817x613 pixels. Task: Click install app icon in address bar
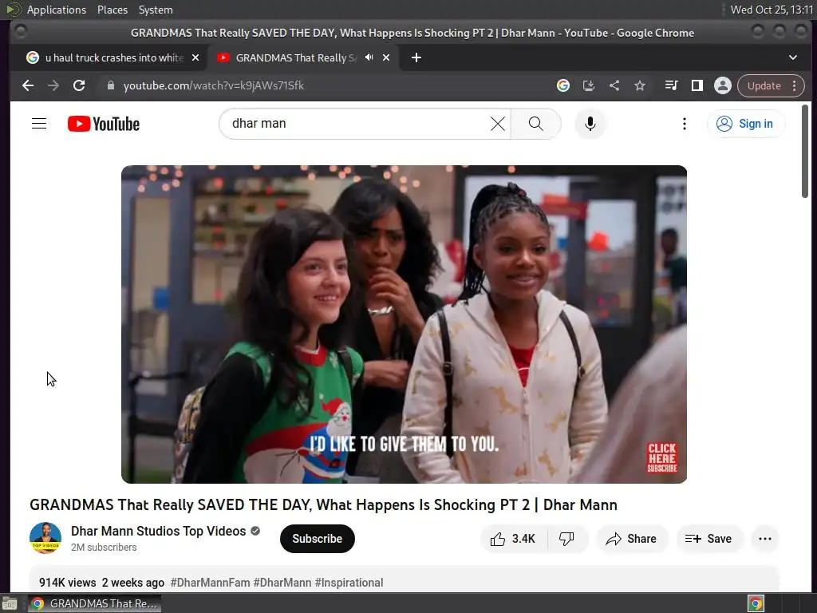(588, 85)
